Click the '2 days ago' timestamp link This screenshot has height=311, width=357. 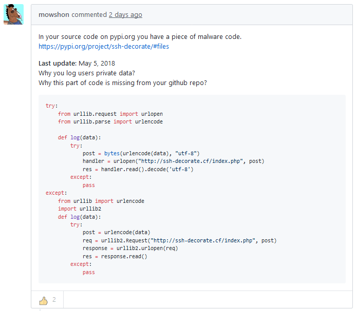pos(125,15)
